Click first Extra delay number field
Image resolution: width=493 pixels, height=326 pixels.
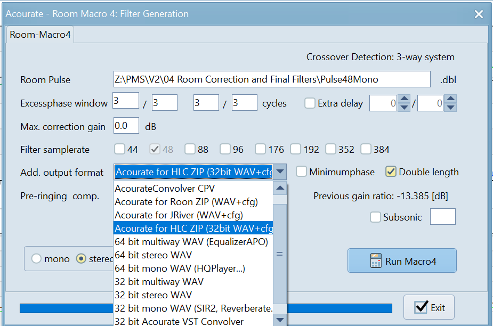384,103
